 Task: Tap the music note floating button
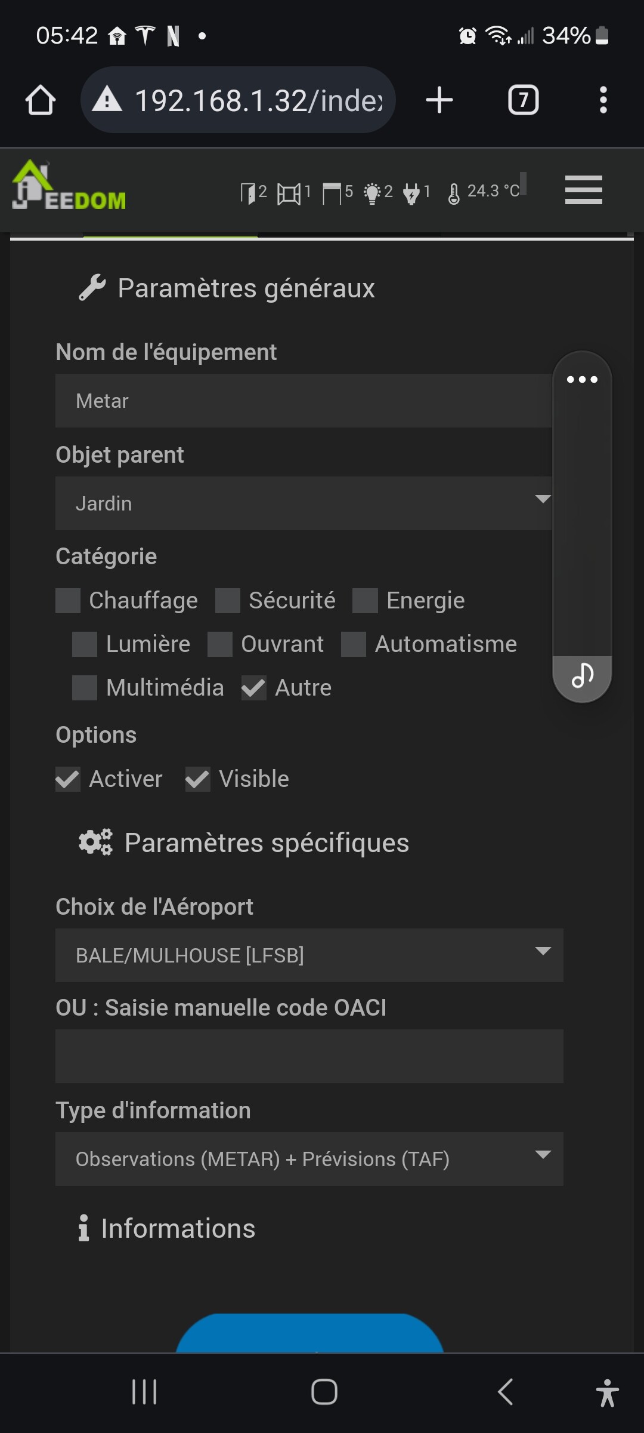583,676
